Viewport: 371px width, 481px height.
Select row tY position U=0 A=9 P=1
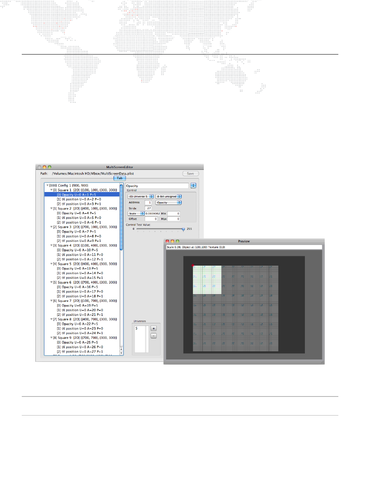[82, 241]
